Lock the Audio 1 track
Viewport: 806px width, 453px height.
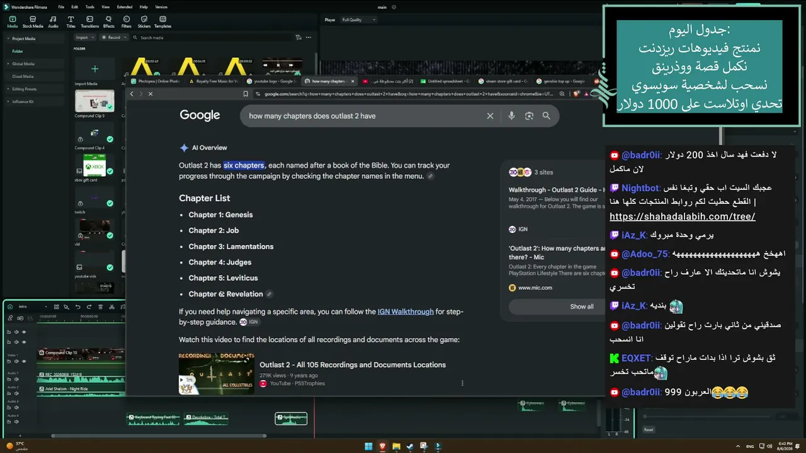(x=9, y=379)
